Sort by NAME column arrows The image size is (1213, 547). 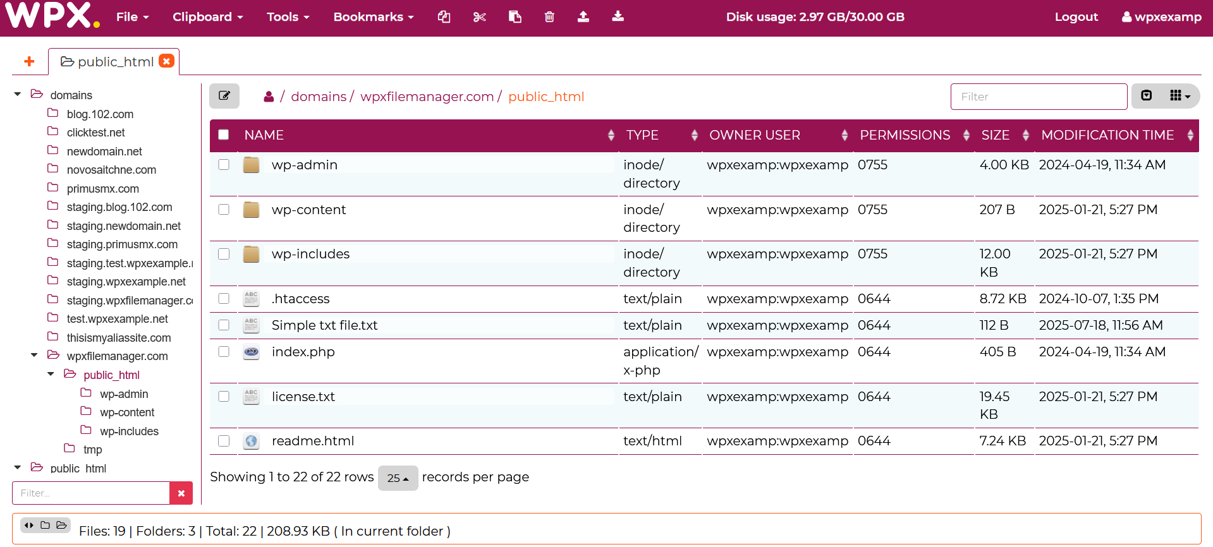[611, 135]
